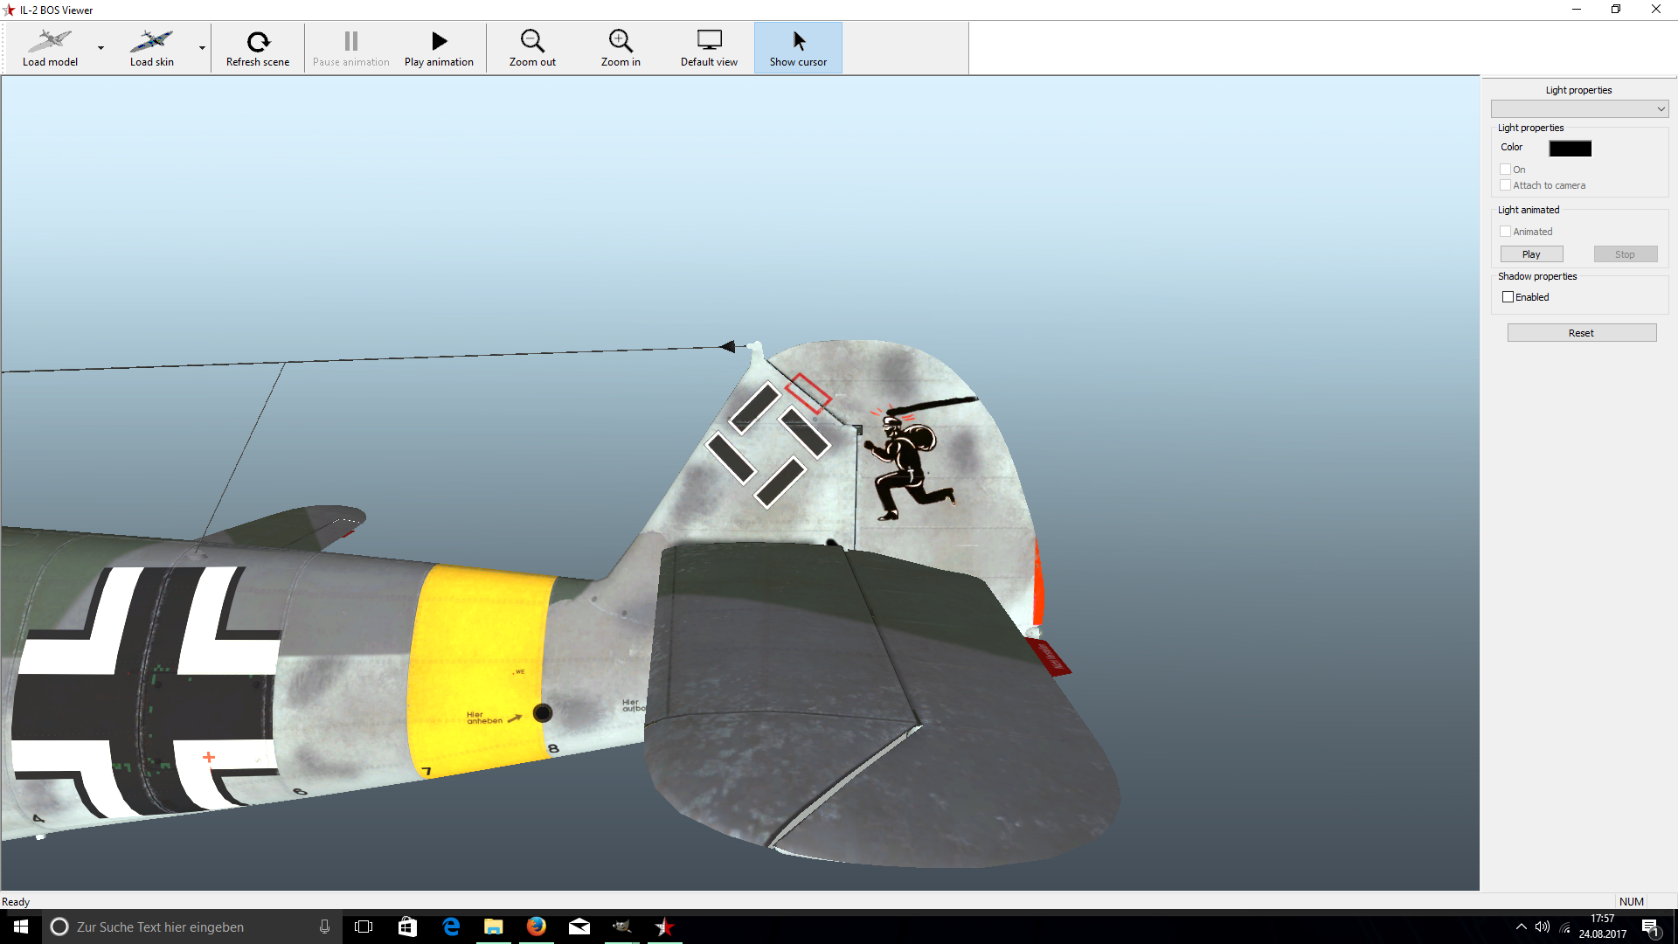Viewport: 1678px width, 944px height.
Task: Click the Load model airplane icon
Action: point(50,41)
